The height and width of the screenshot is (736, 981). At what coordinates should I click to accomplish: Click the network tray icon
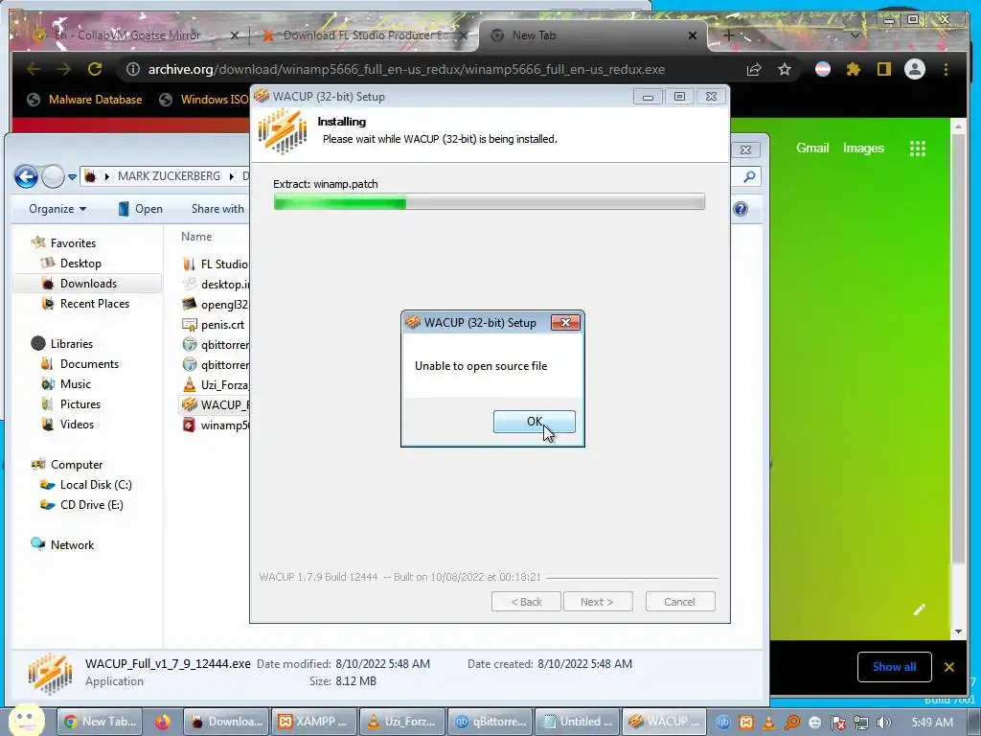click(861, 723)
